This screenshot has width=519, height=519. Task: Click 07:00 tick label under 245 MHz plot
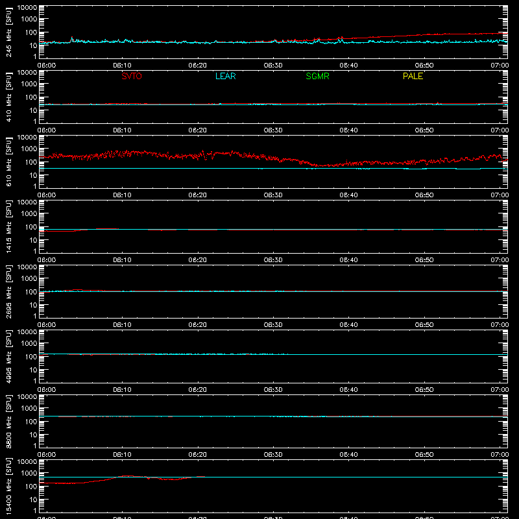coord(500,66)
